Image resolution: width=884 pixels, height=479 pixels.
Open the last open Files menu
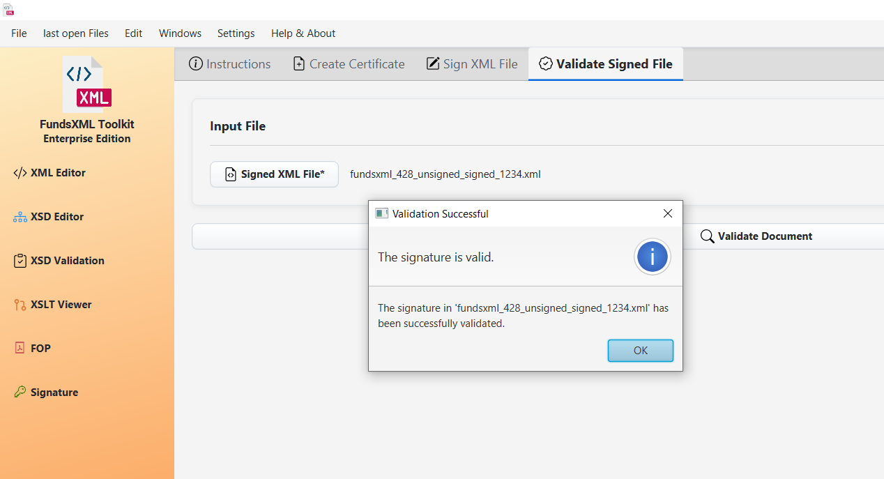click(x=76, y=33)
